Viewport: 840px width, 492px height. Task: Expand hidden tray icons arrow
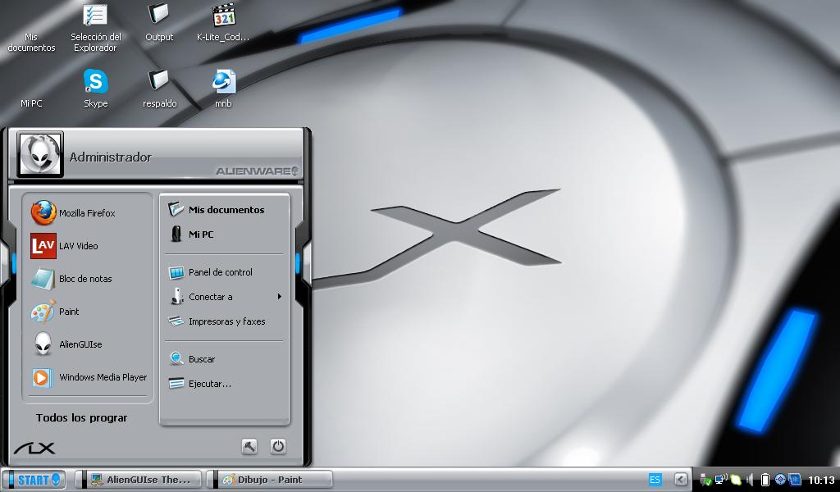point(681,480)
